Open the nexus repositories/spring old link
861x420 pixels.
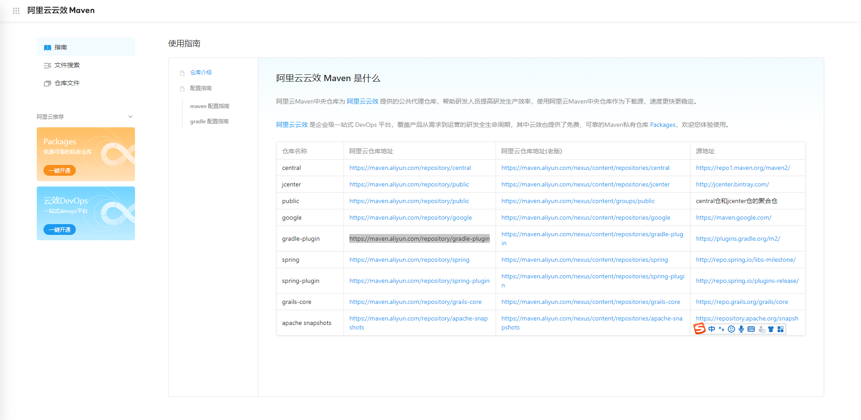[585, 260]
